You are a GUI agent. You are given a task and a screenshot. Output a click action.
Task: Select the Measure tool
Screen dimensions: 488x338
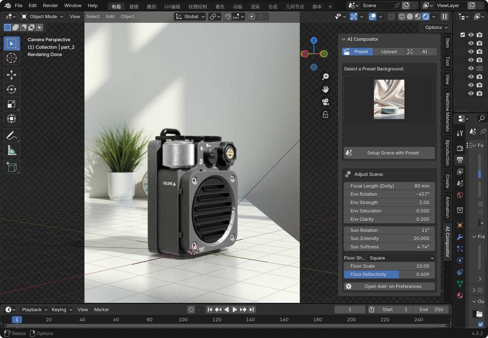[x=11, y=151]
